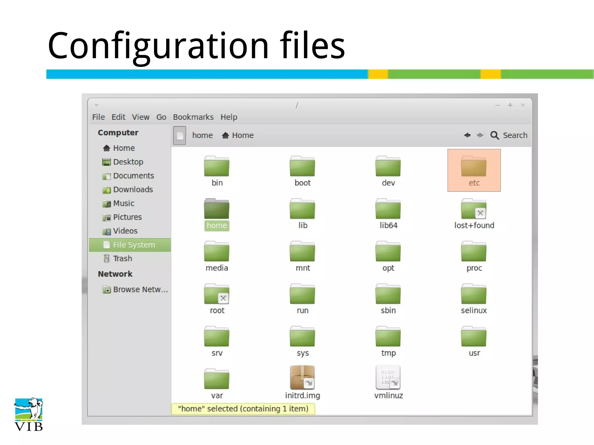
Task: Go back with the left arrow
Action: [467, 135]
